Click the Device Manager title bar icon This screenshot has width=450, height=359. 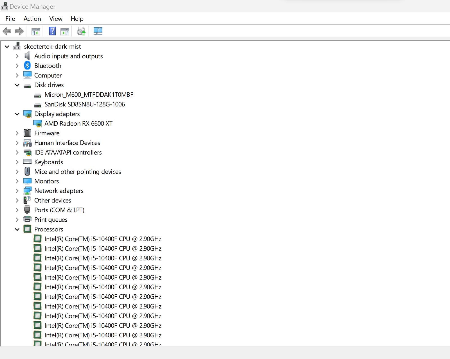[x=4, y=6]
